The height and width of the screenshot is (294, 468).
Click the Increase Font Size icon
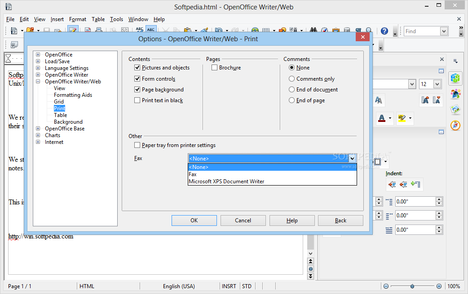pos(425,100)
